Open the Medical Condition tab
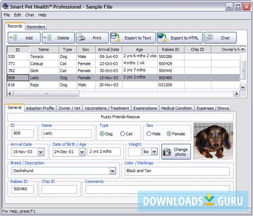253x216 pixels. (177, 108)
